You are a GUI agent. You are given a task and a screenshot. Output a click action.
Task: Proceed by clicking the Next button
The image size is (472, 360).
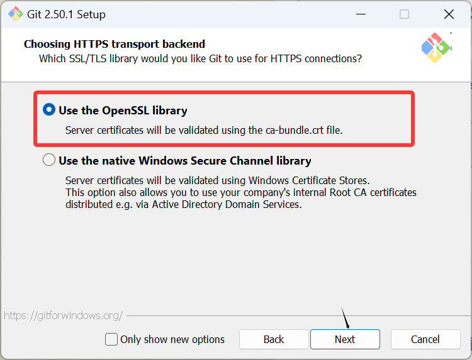click(345, 339)
